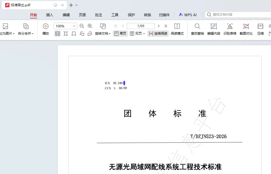The image size is (271, 174).
Task: Click the 识别表格 table recognition icon
Action: pos(230,29)
